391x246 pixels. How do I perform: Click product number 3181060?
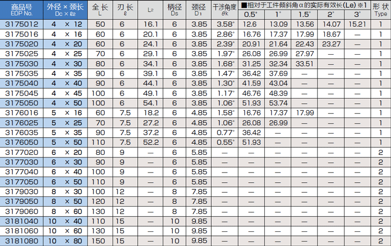point(22,231)
